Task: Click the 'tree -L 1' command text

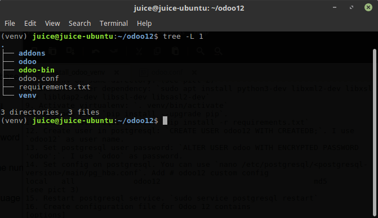Action: (183, 37)
